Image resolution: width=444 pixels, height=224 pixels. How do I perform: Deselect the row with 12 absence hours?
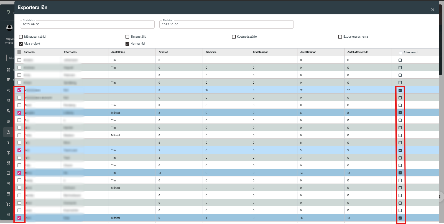pyautogui.click(x=19, y=90)
